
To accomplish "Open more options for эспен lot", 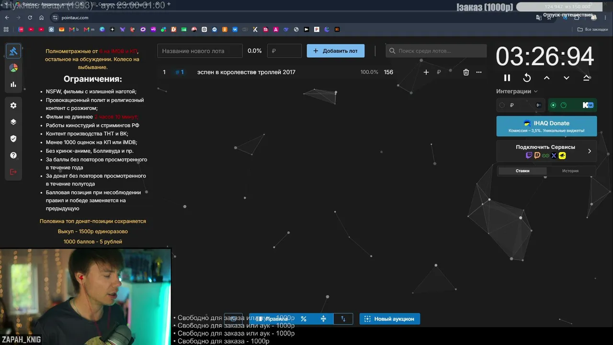I will tap(479, 72).
